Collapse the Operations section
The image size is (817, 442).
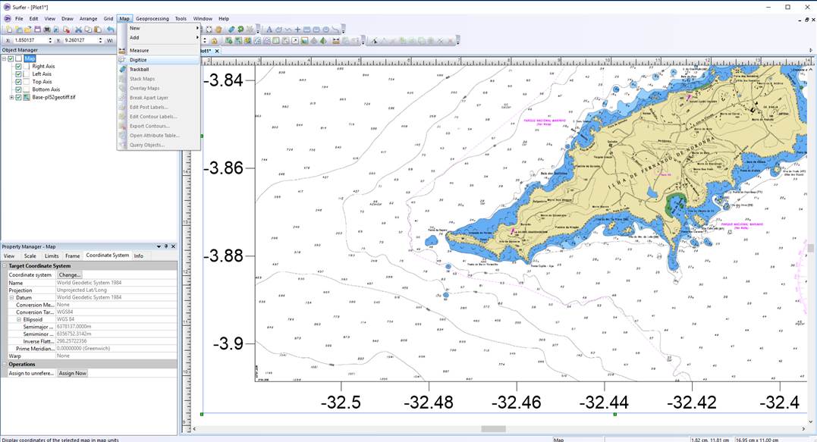[5, 365]
